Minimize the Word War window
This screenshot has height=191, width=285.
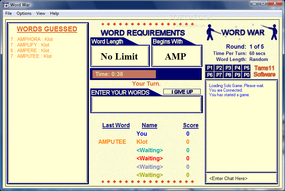pyautogui.click(x=254, y=4)
